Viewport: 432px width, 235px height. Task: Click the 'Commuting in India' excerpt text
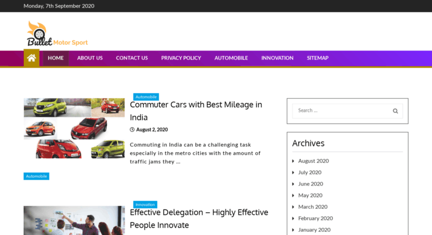coord(195,153)
